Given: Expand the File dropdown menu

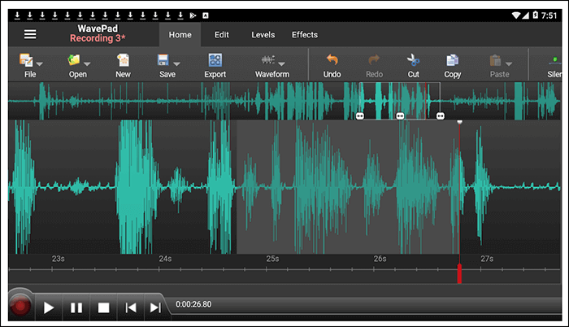Looking at the screenshot, I should 40,63.
